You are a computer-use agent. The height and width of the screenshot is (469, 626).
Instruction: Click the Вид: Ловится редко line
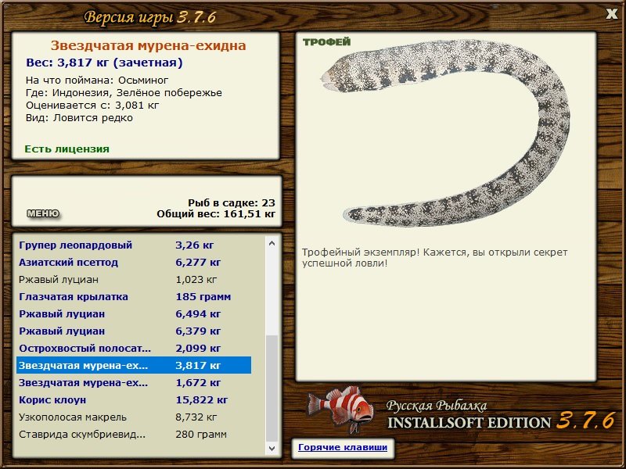(79, 118)
